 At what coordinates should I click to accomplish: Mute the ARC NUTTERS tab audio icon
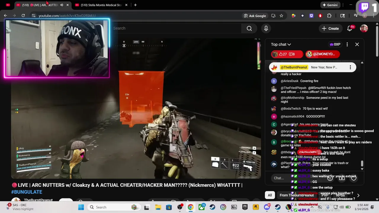tap(62, 5)
